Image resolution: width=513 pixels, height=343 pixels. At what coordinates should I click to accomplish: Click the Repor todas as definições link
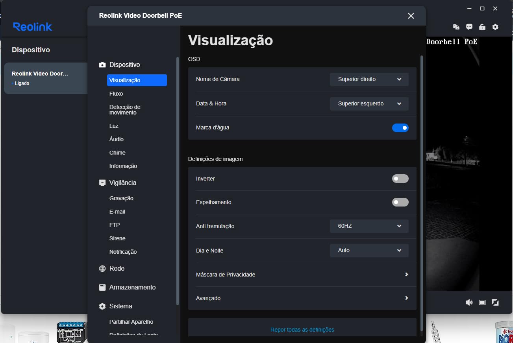302,330
